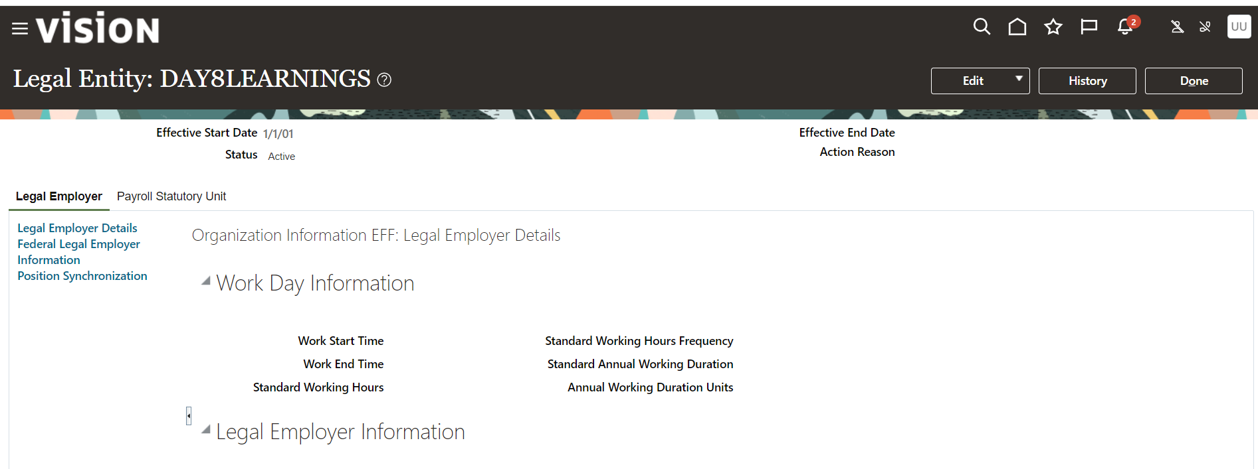The width and height of the screenshot is (1258, 469).
Task: Open the hamburger navigator menu
Action: [x=20, y=29]
